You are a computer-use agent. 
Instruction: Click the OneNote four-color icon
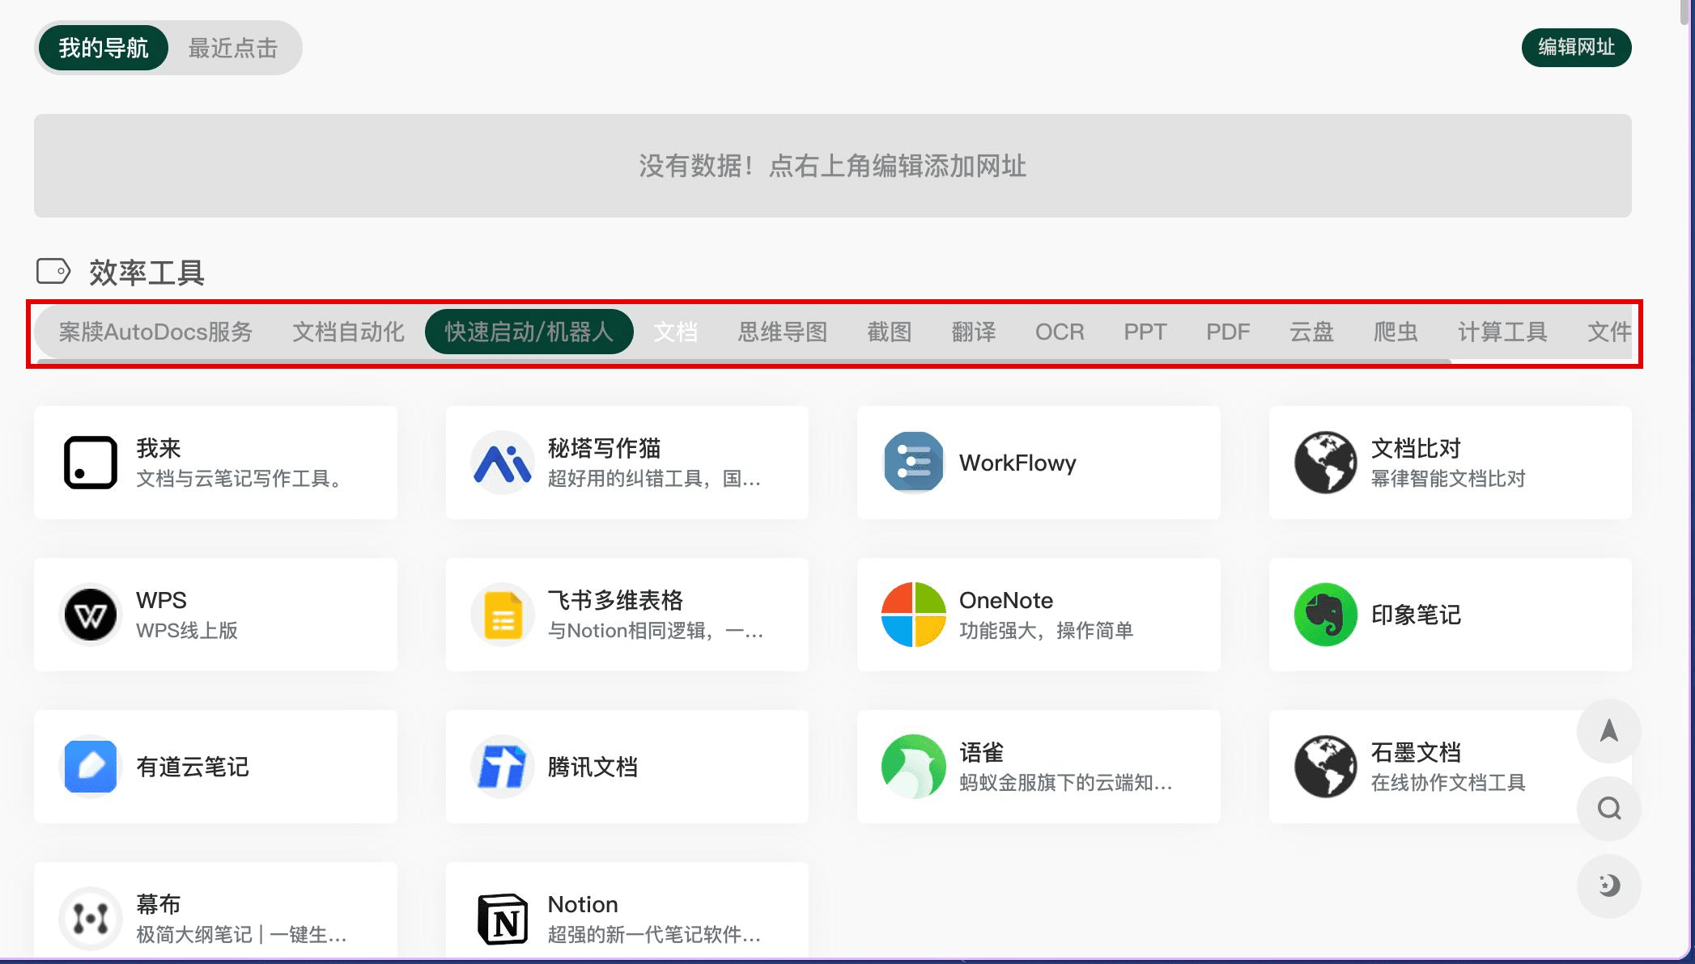(x=913, y=615)
